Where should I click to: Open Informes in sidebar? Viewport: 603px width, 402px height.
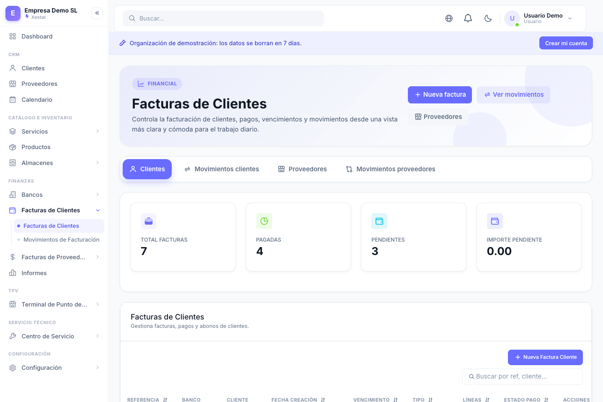[54, 273]
